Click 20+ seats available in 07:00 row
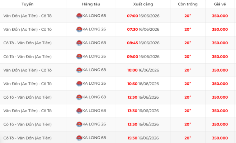The width and height of the screenshot is (236, 143). pos(188,16)
